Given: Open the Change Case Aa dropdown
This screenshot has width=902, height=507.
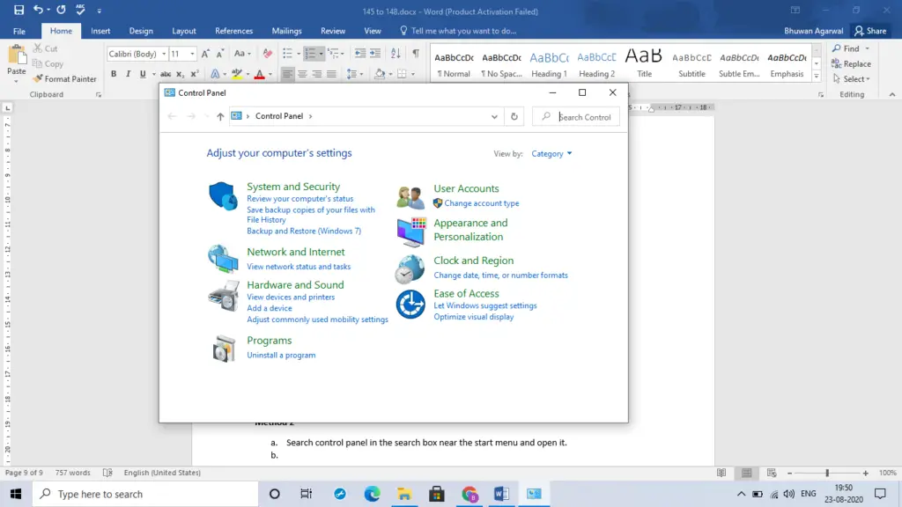Looking at the screenshot, I should pos(242,54).
